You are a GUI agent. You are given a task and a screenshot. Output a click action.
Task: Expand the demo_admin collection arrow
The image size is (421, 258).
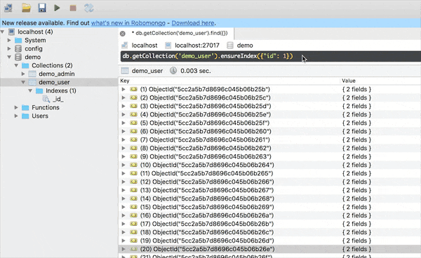pos(23,74)
